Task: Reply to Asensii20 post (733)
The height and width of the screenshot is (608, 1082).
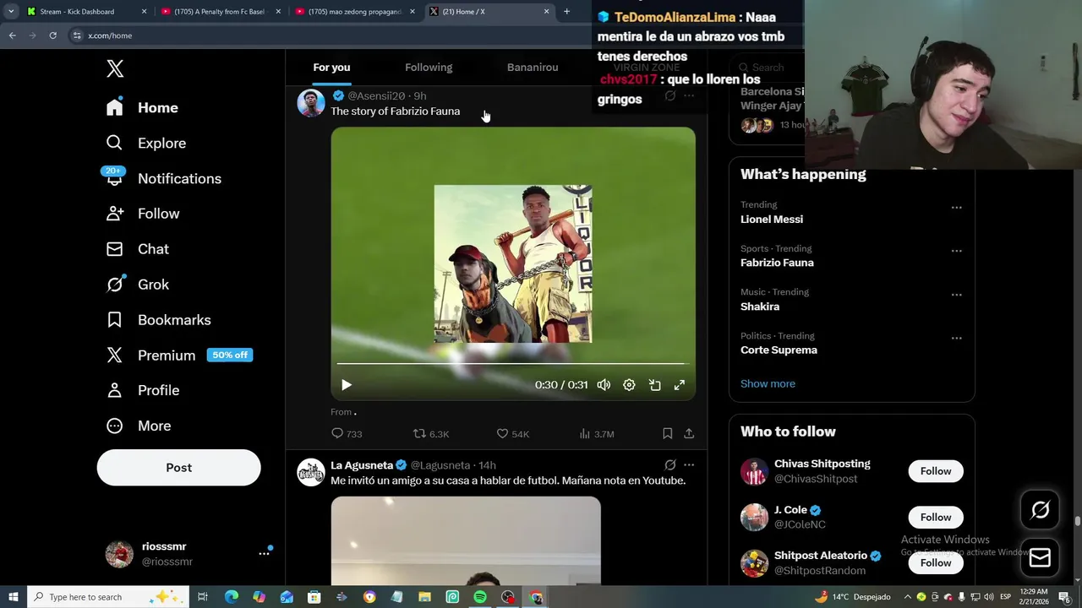Action: click(x=347, y=434)
